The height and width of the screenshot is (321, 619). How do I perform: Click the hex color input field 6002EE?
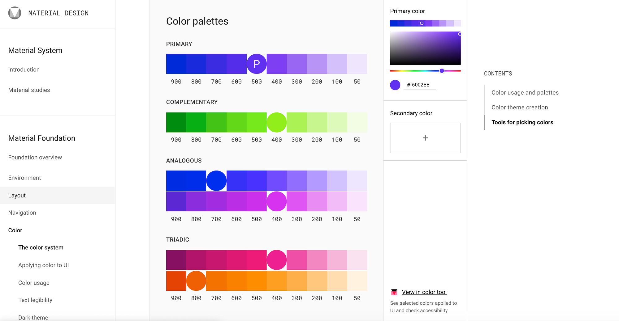(420, 85)
